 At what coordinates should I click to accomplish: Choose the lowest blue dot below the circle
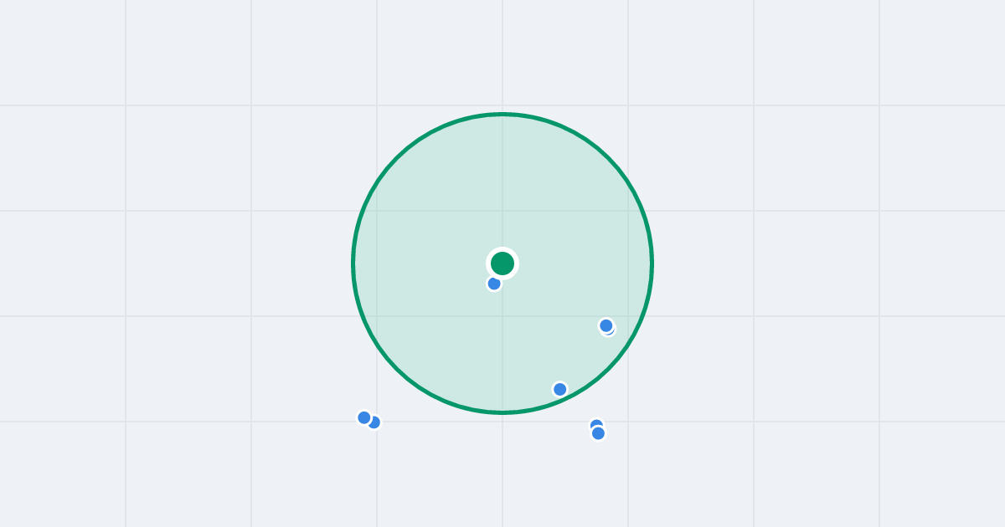click(598, 433)
